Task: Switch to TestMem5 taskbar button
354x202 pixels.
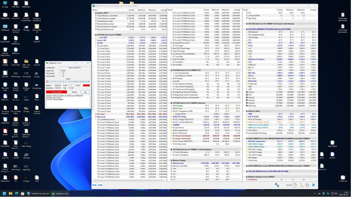Action: point(60,194)
